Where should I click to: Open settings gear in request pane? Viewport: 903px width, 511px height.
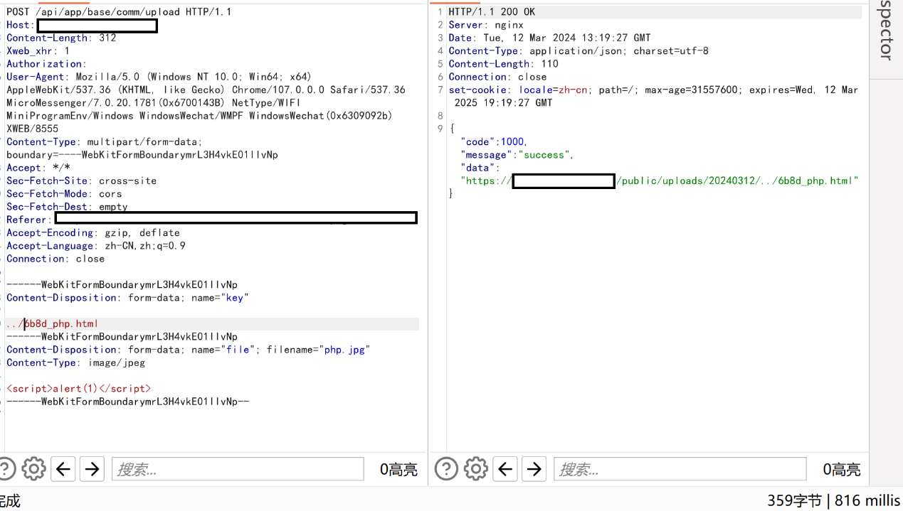coord(33,469)
